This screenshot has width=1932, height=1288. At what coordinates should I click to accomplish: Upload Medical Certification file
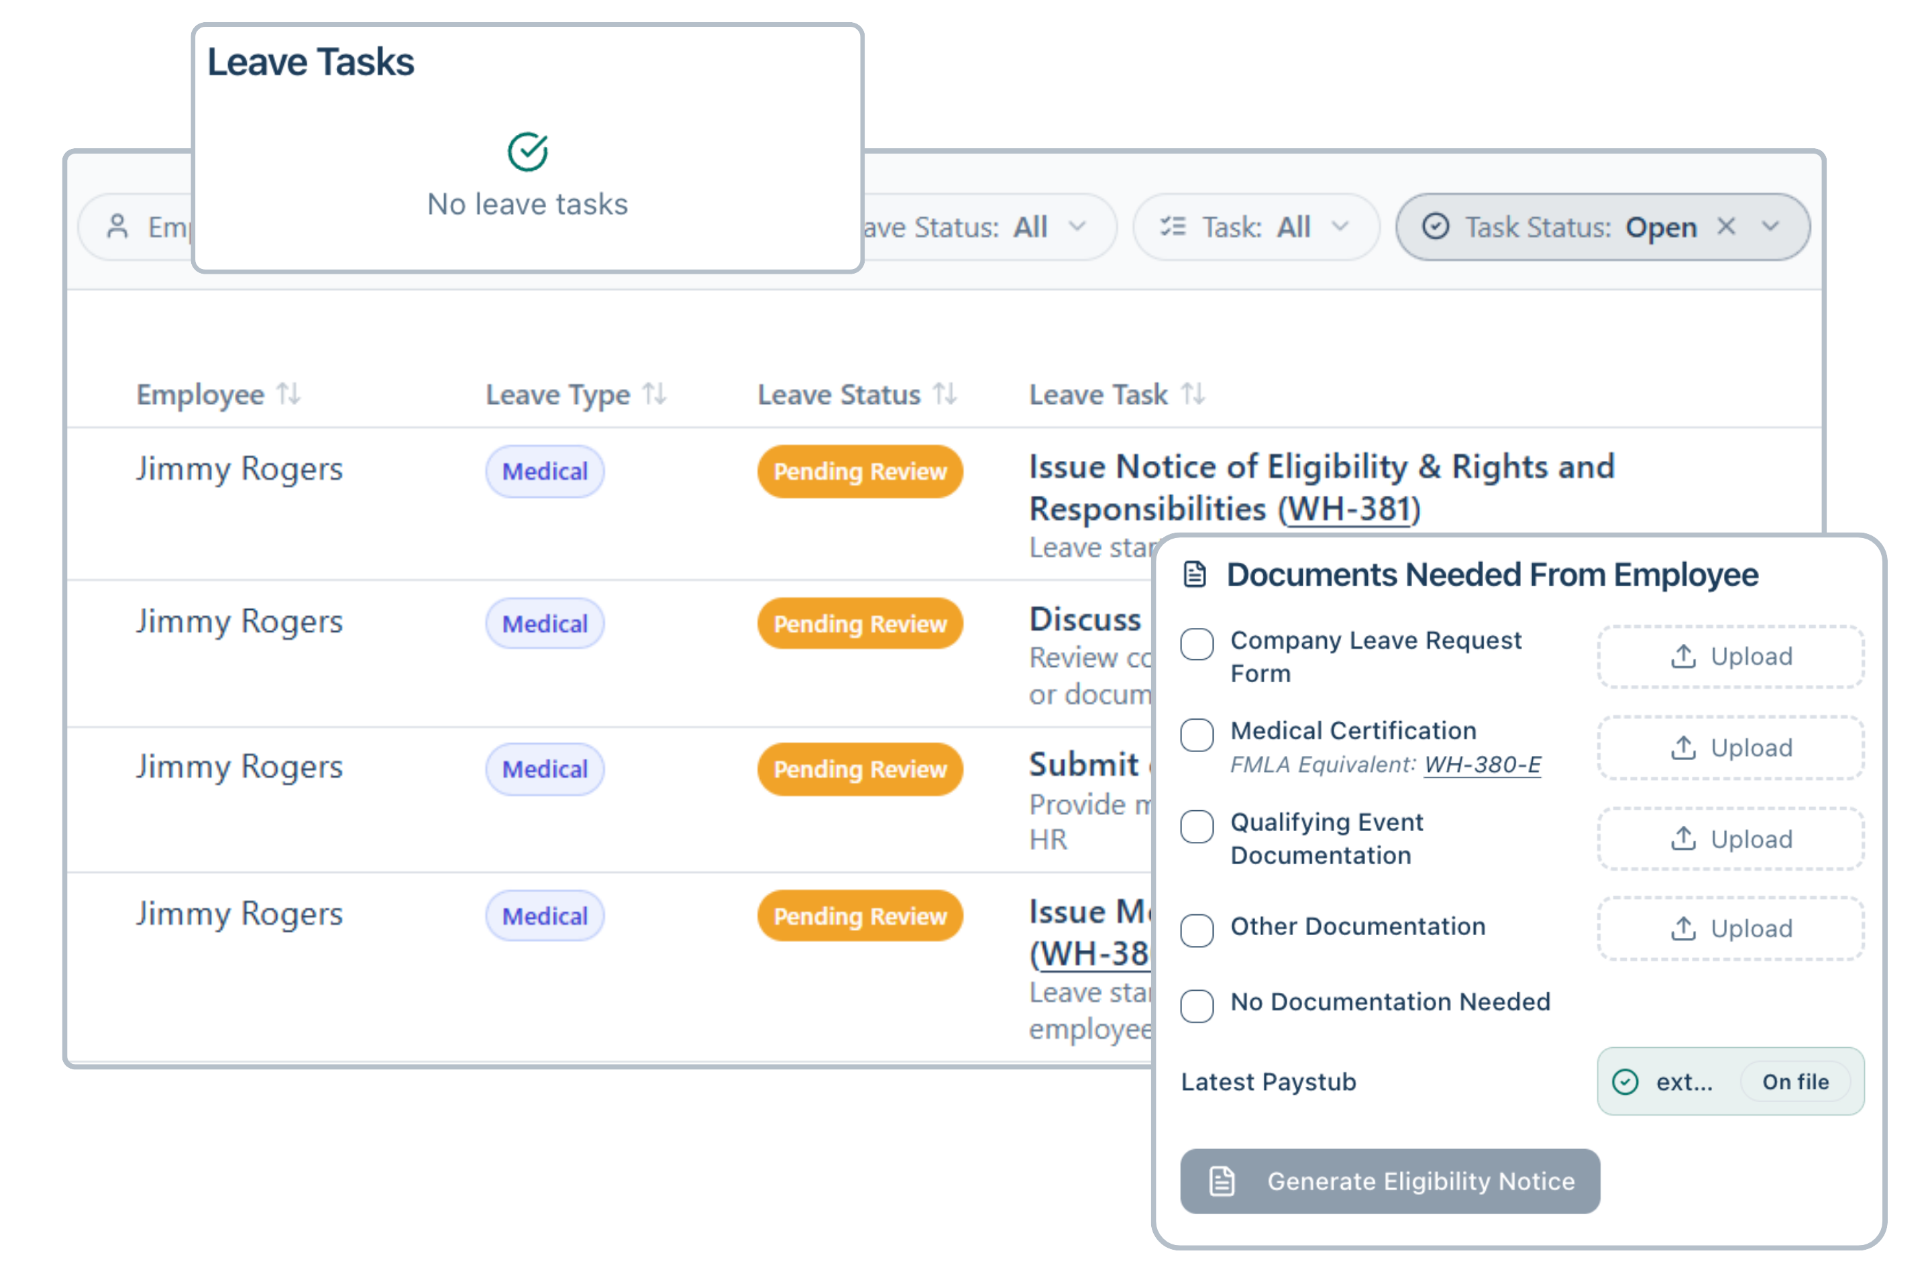[x=1731, y=747]
